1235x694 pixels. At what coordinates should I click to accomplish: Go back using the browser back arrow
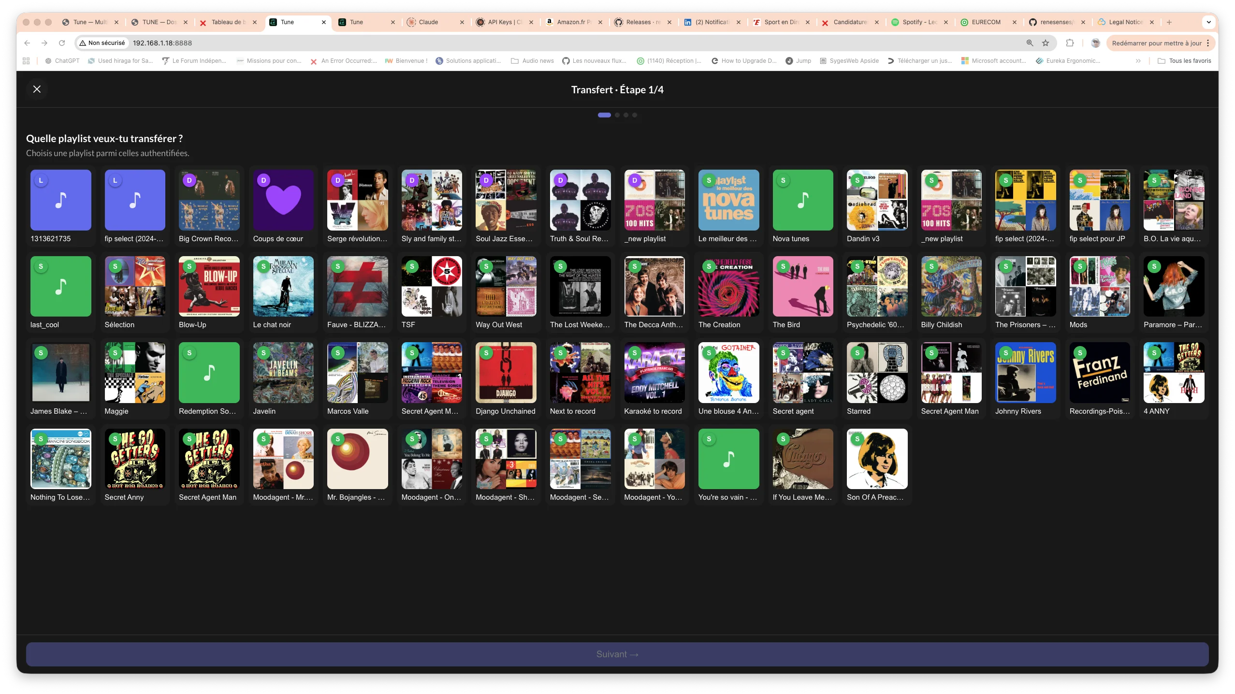[27, 43]
